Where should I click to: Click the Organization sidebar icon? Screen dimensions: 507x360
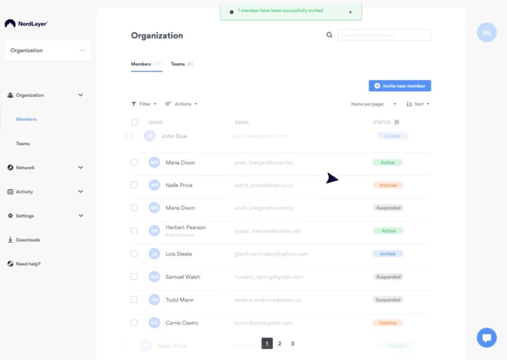(10, 95)
